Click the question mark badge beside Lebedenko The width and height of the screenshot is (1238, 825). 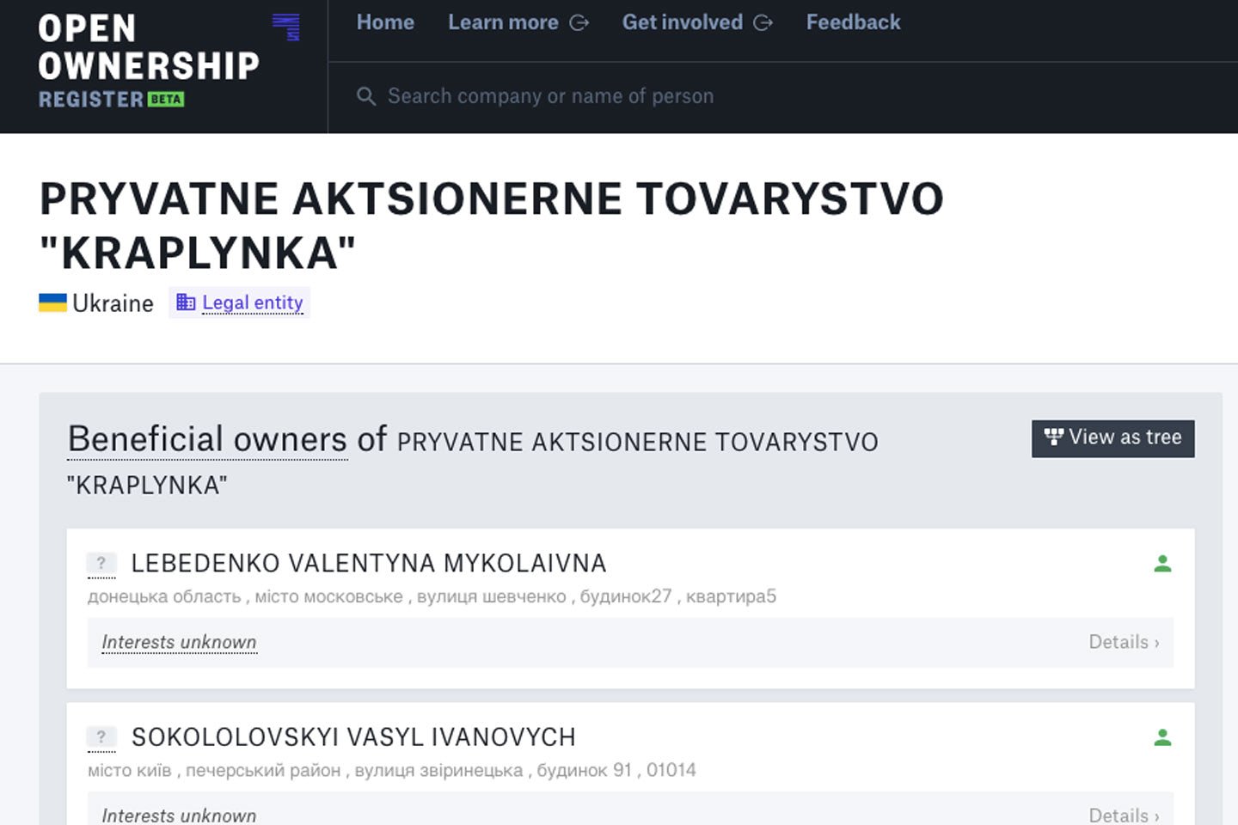(101, 564)
